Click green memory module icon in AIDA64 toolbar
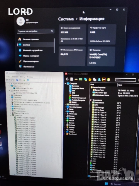This screenshot has height=186, width=139. pyautogui.click(x=81, y=79)
